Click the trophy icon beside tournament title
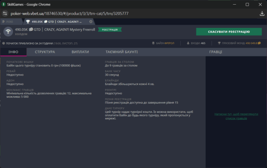The height and width of the screenshot is (168, 267). (8, 32)
